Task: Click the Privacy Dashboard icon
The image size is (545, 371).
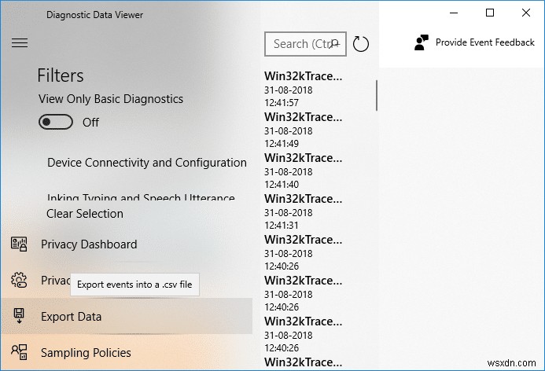Action: (x=19, y=244)
